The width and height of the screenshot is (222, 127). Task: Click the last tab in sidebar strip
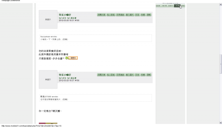click(183, 6)
